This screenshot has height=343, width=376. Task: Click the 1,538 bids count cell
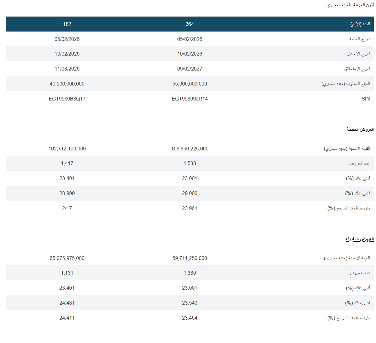190,163
